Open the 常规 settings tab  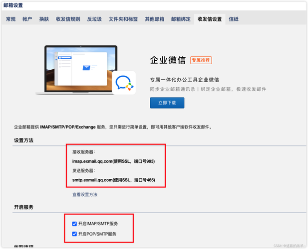coord(11,19)
